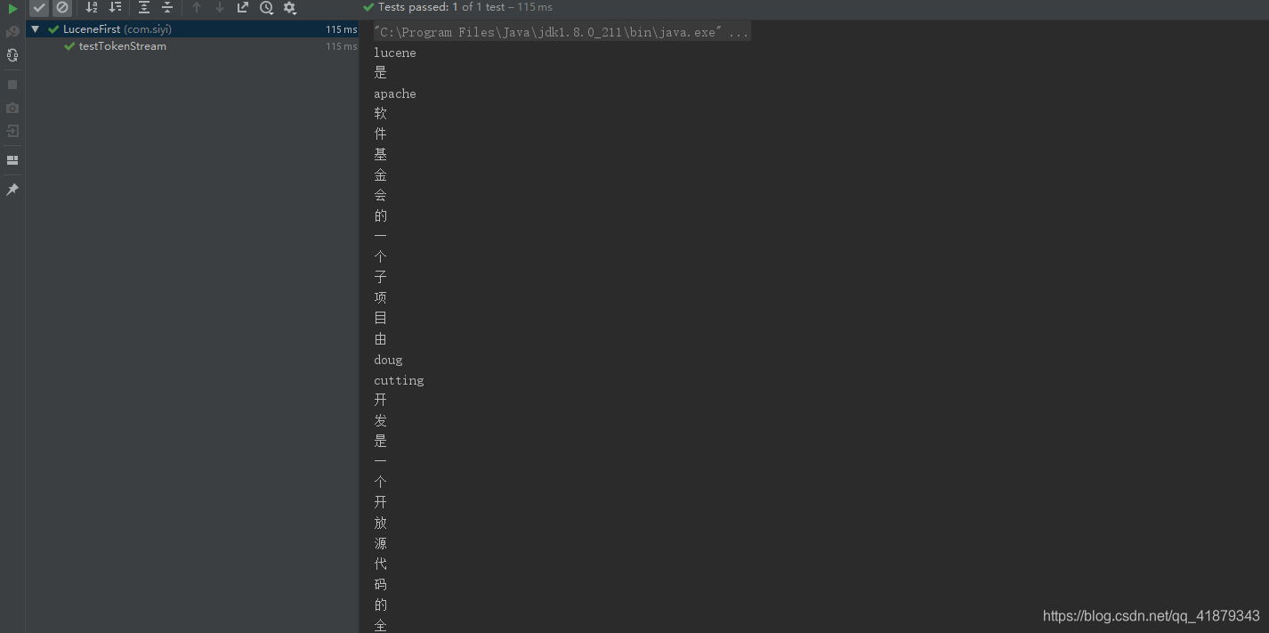Stop the running test process
The width and height of the screenshot is (1269, 633).
click(12, 85)
